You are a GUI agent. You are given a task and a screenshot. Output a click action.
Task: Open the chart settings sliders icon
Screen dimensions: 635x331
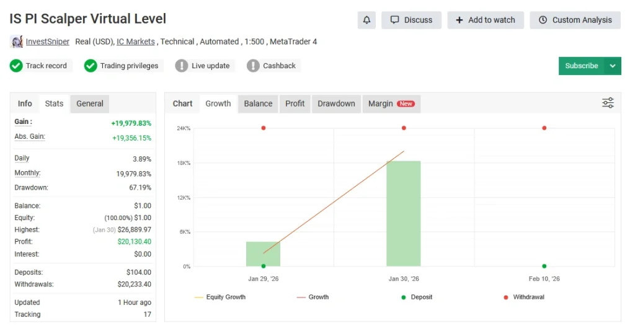608,103
